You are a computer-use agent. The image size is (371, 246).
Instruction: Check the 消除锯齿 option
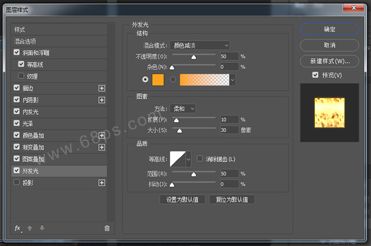200,158
